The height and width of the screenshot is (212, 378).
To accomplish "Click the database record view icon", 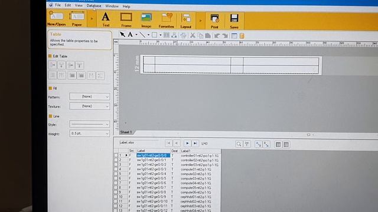I will pyautogui.click(x=286, y=144).
